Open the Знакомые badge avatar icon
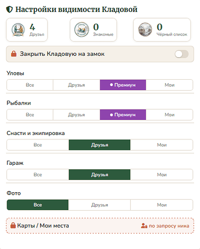Viewport: 200px width, 249px height. [82, 30]
